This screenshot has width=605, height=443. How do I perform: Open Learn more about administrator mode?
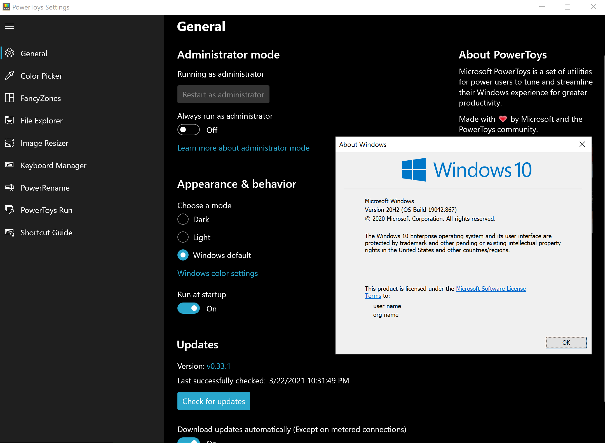coord(243,148)
